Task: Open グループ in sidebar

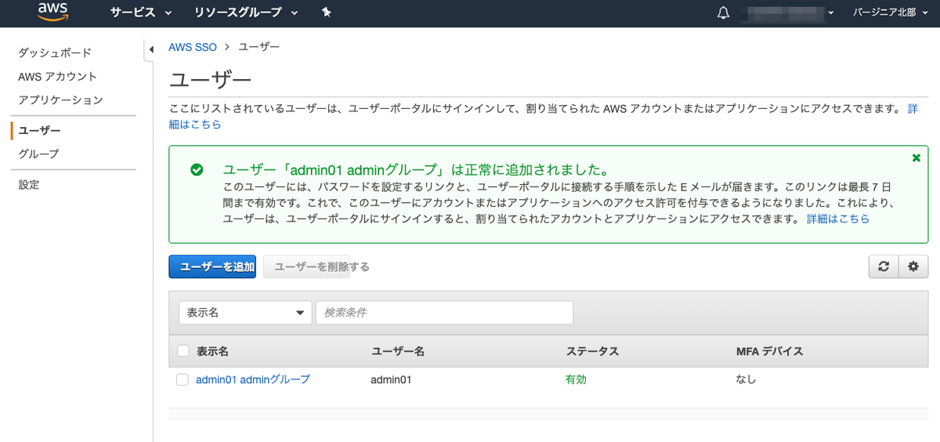Action: click(x=38, y=154)
